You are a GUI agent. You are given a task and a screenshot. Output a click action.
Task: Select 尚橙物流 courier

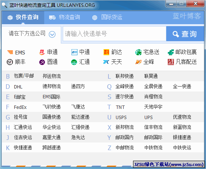[x=153, y=96]
